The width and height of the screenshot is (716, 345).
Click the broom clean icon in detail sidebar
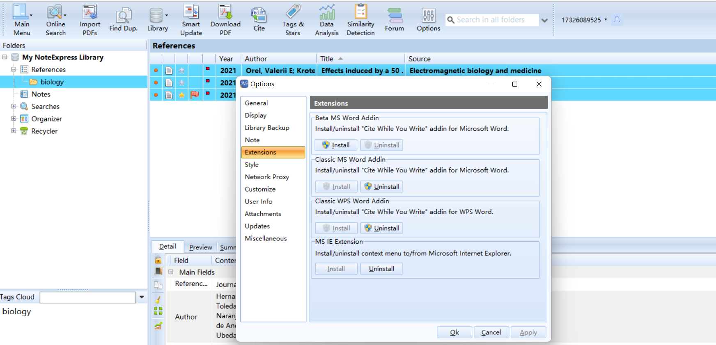[158, 299]
